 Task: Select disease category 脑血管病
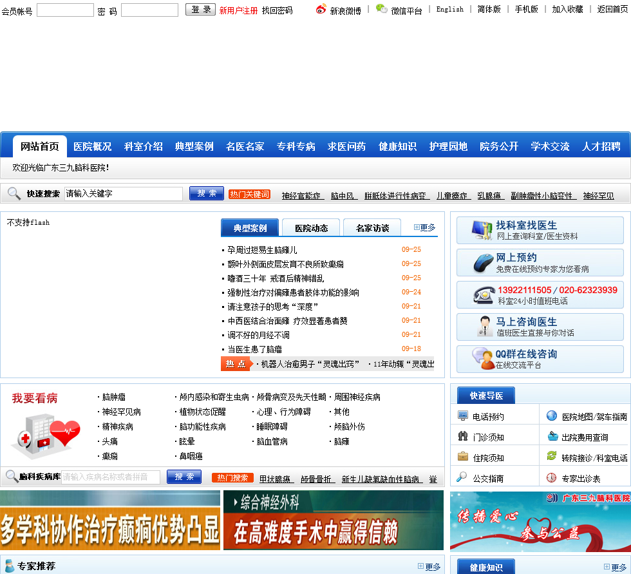272,441
